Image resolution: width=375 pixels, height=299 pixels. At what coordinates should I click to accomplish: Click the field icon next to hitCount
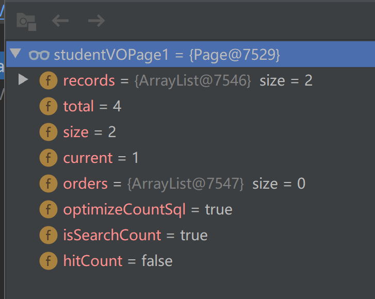tap(48, 261)
